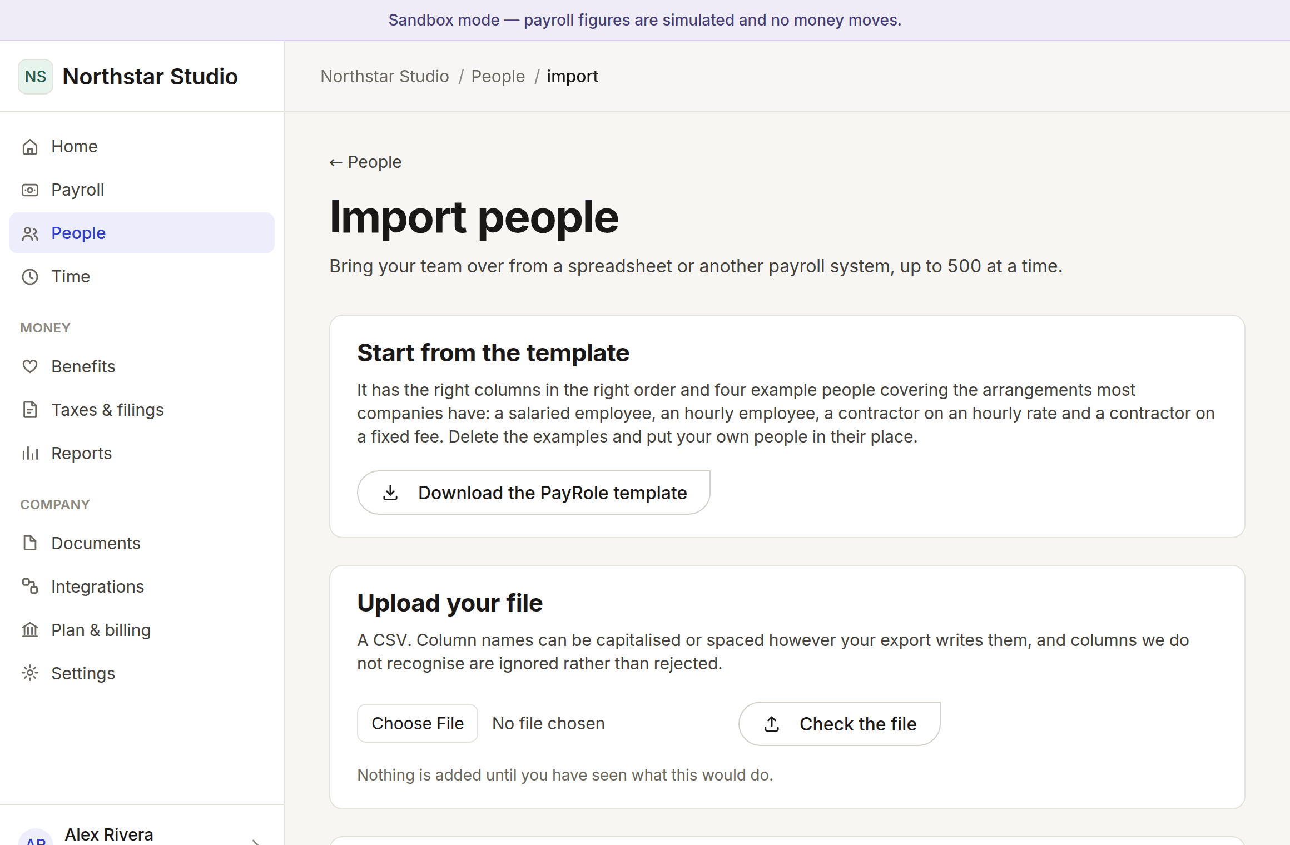Click the MONEY section label
This screenshot has height=845, width=1290.
[45, 328]
